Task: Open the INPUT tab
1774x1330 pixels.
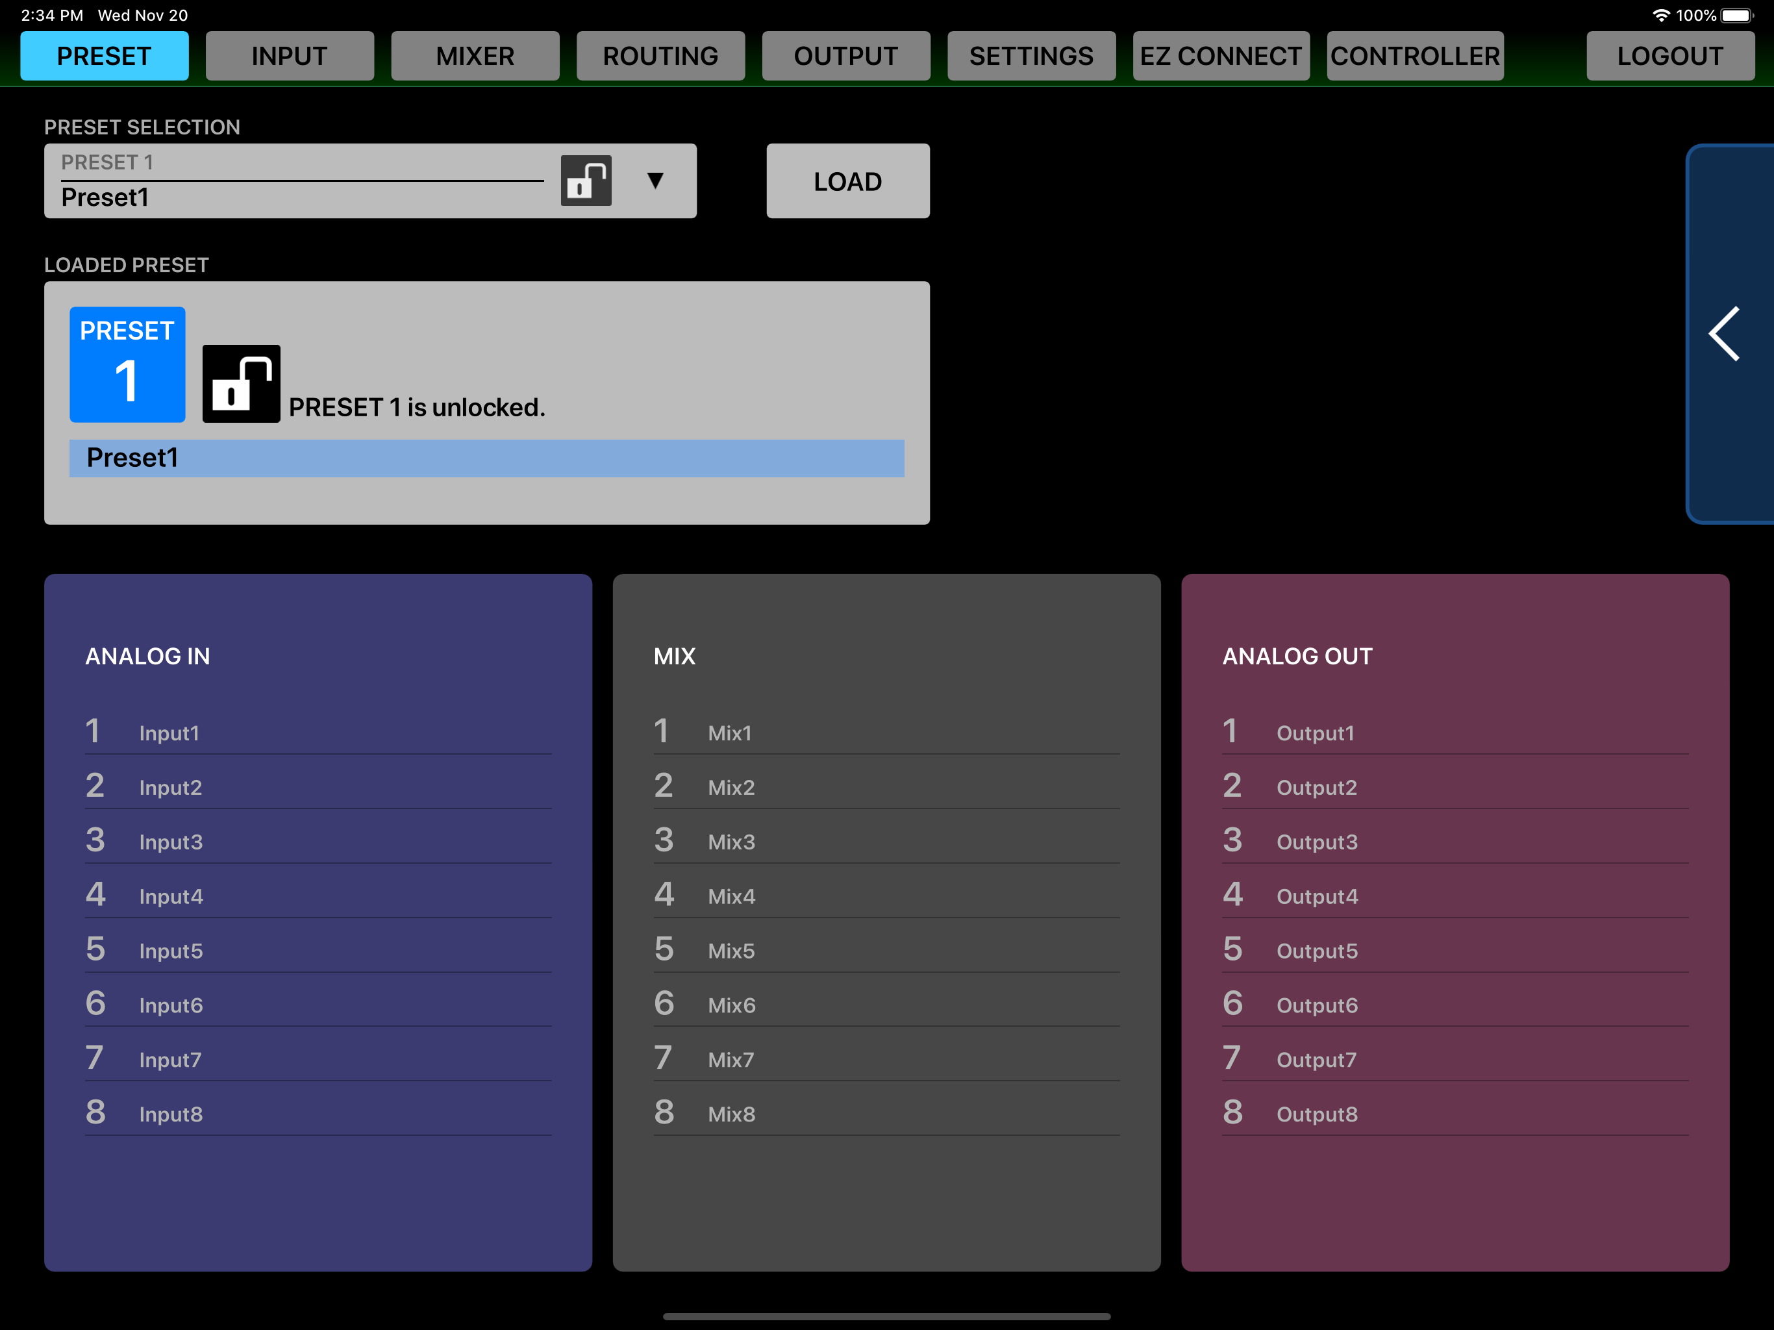Action: click(290, 56)
